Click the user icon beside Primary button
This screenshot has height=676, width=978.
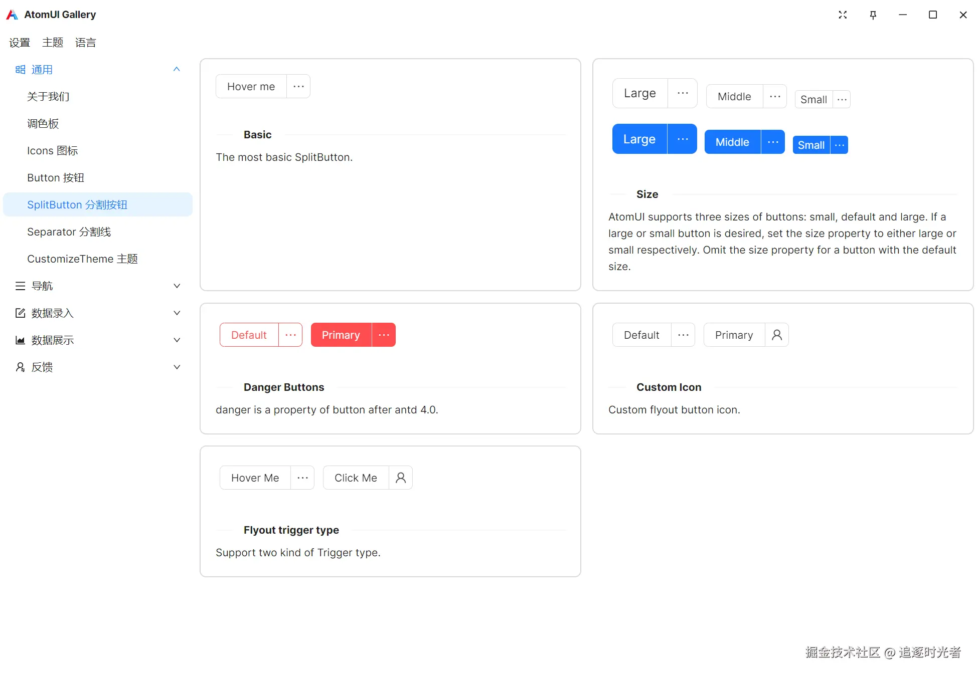[x=776, y=335]
